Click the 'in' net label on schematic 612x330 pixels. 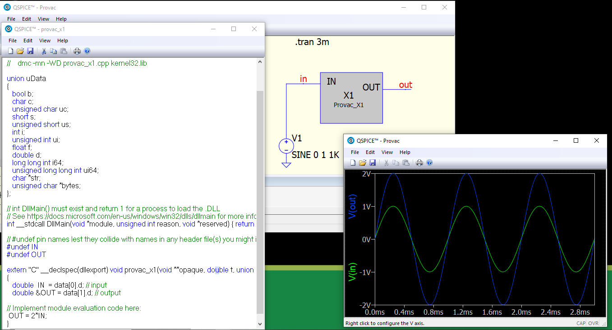[x=304, y=79]
